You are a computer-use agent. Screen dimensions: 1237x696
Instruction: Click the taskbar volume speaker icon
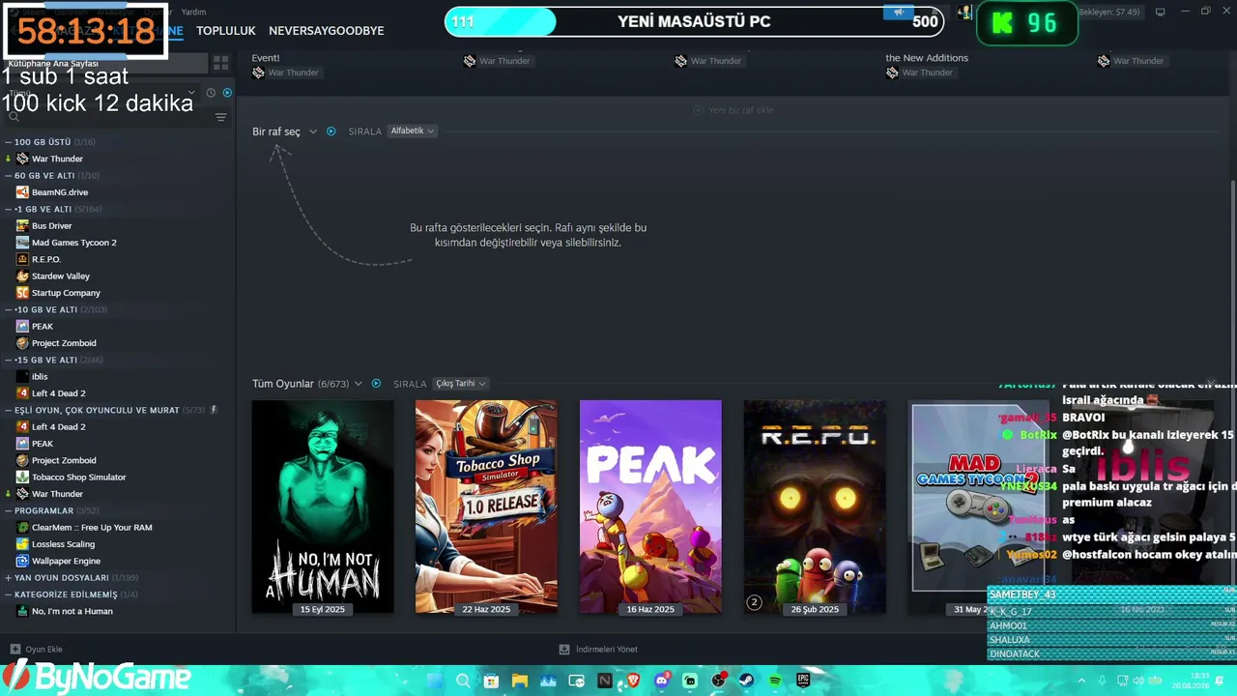[1138, 681]
